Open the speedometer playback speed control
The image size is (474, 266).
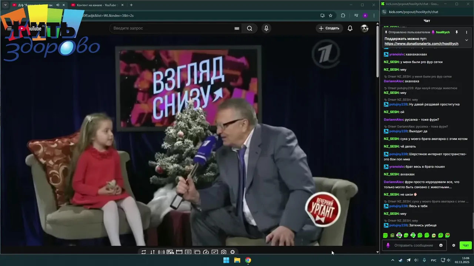[x=206, y=252]
